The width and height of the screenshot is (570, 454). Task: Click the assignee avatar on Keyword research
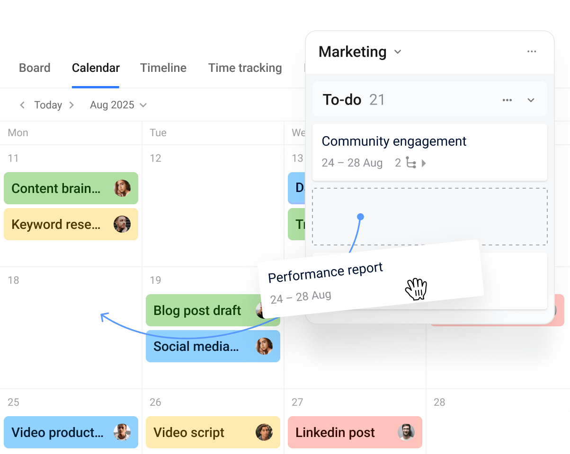pyautogui.click(x=122, y=224)
